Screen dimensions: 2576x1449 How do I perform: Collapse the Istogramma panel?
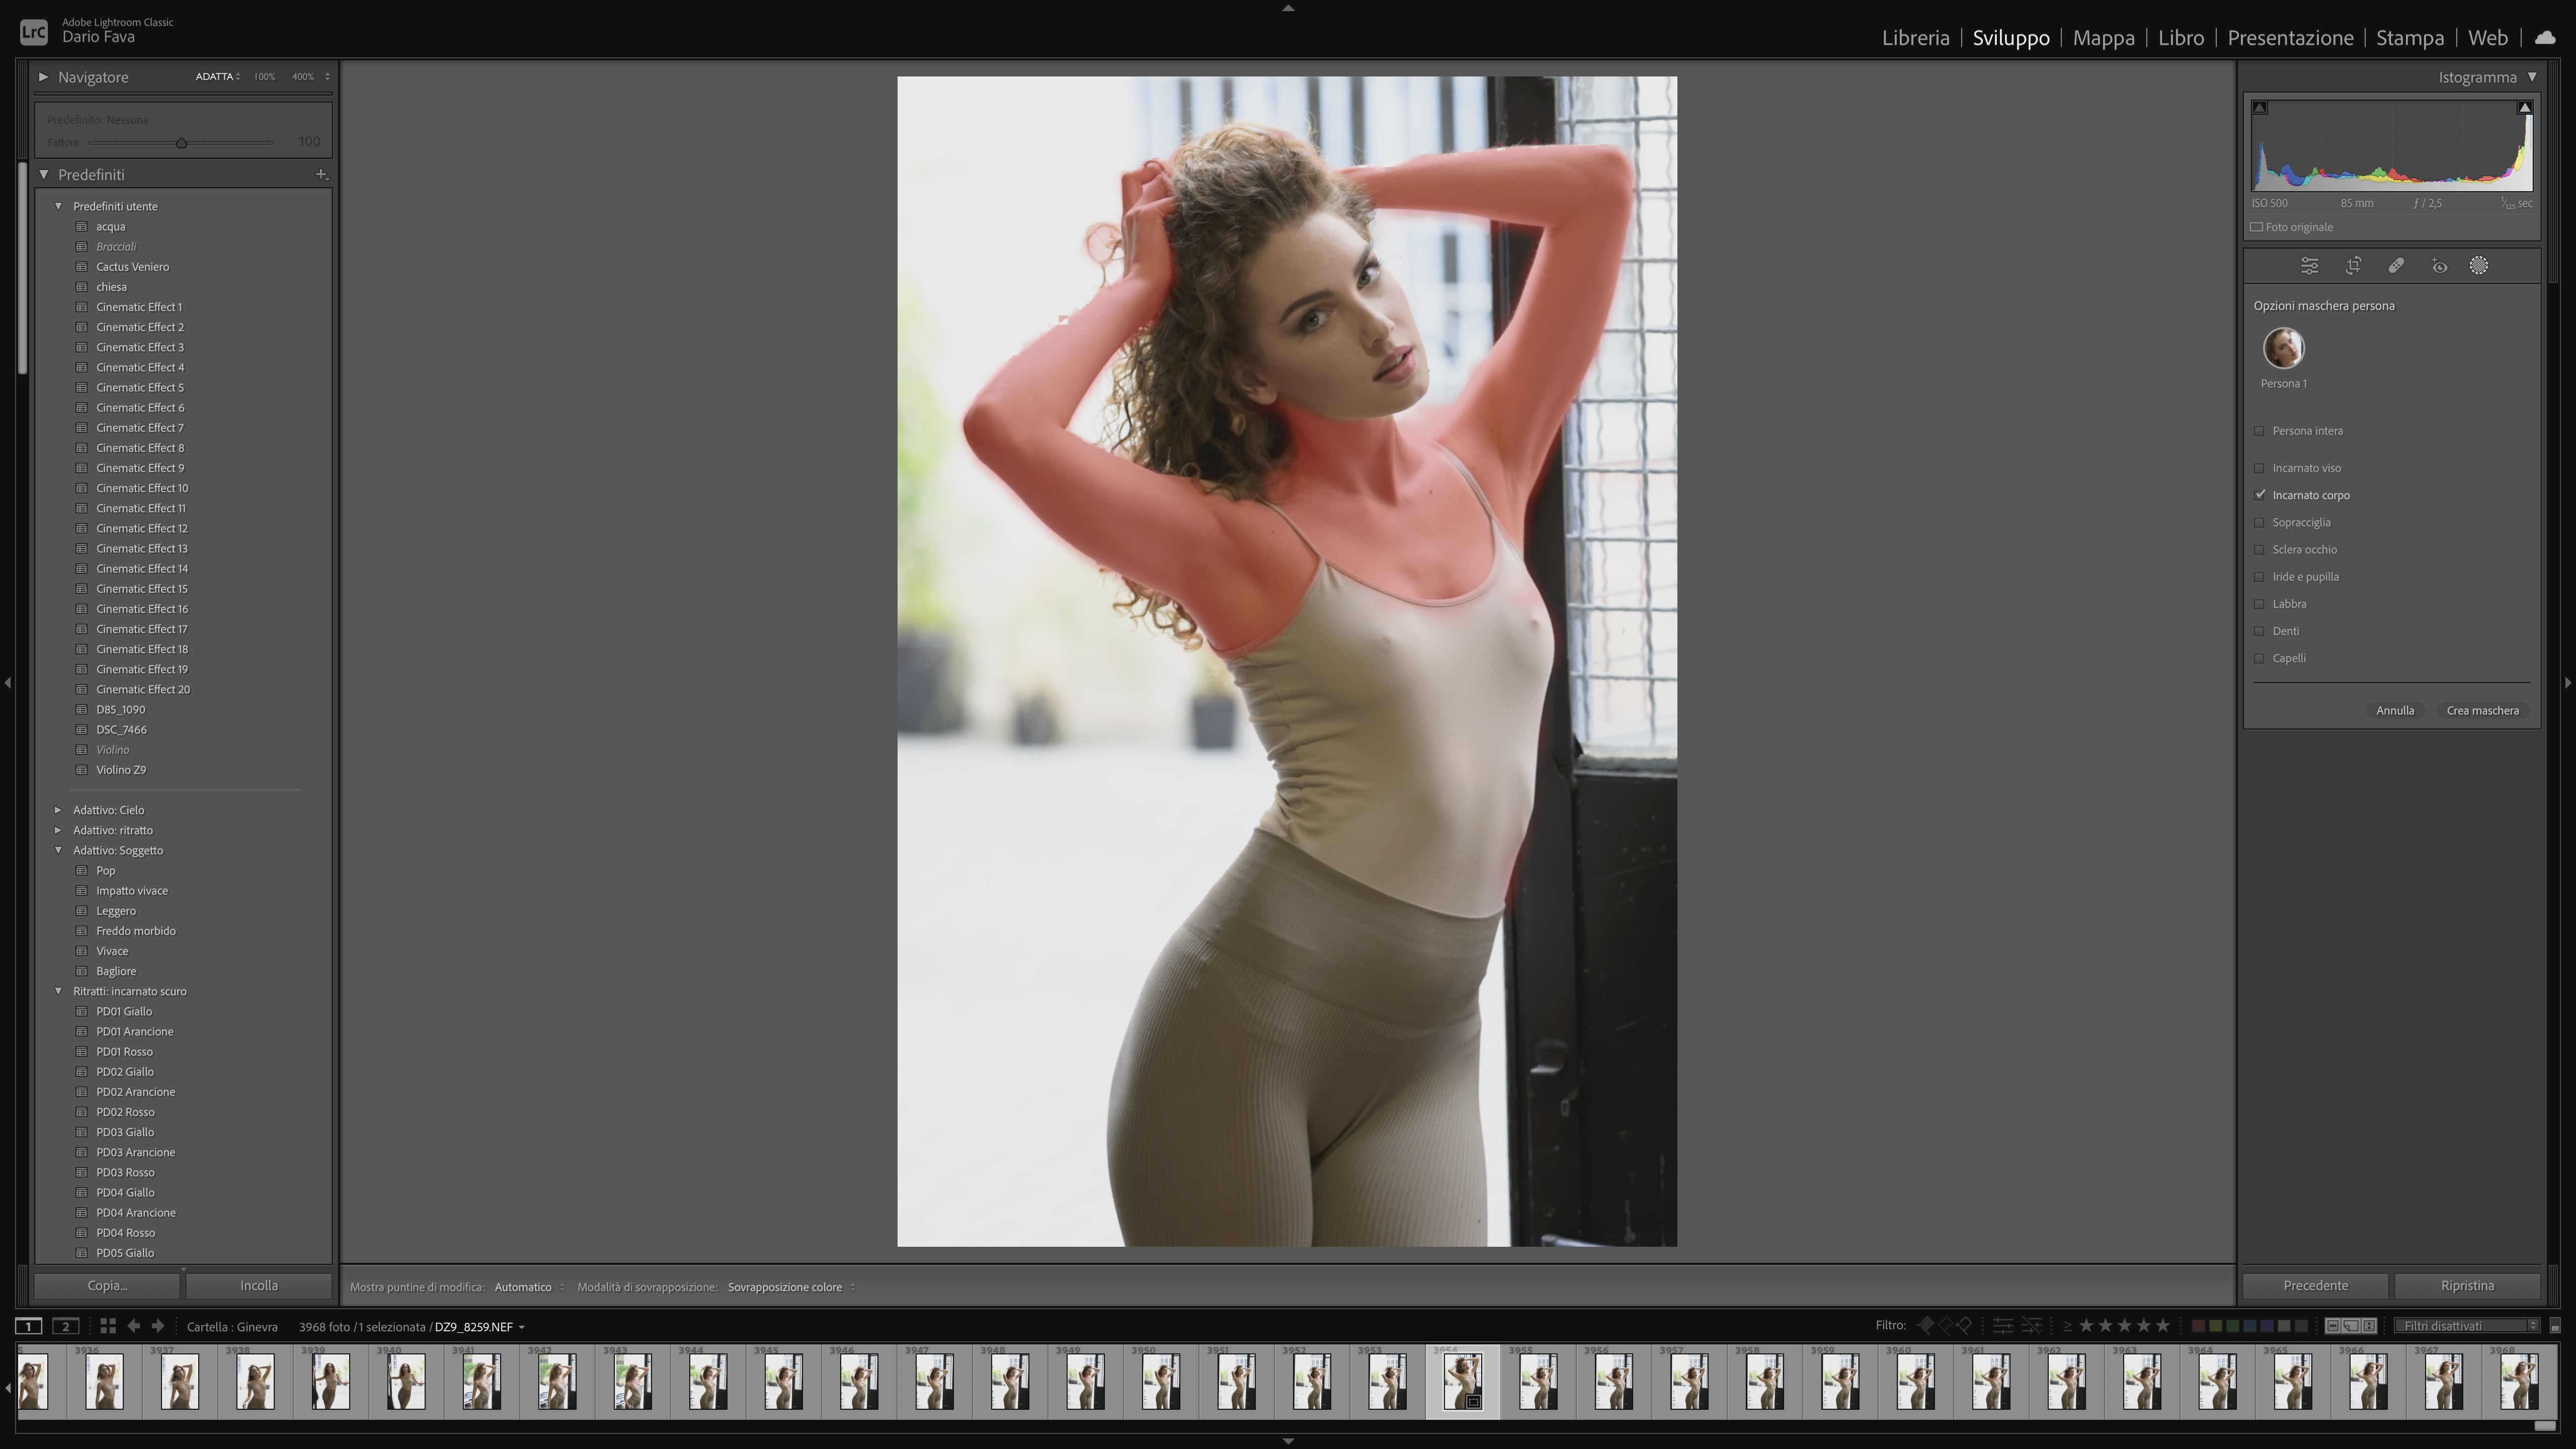[2532, 77]
